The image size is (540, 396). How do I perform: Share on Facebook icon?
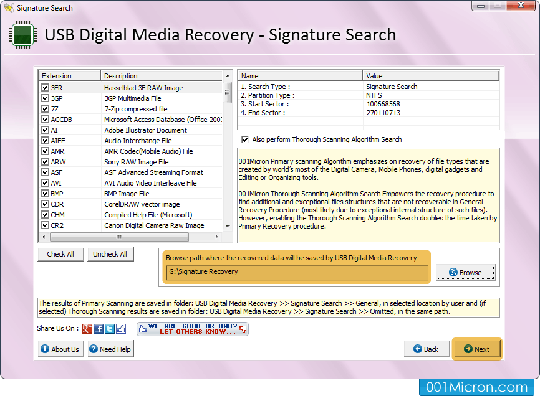tap(99, 329)
